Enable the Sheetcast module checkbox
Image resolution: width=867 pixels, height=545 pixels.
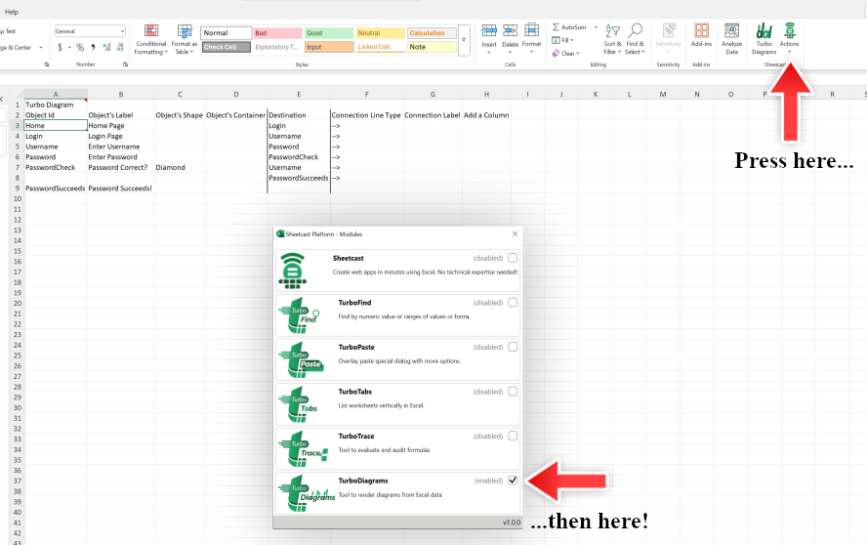pos(513,258)
